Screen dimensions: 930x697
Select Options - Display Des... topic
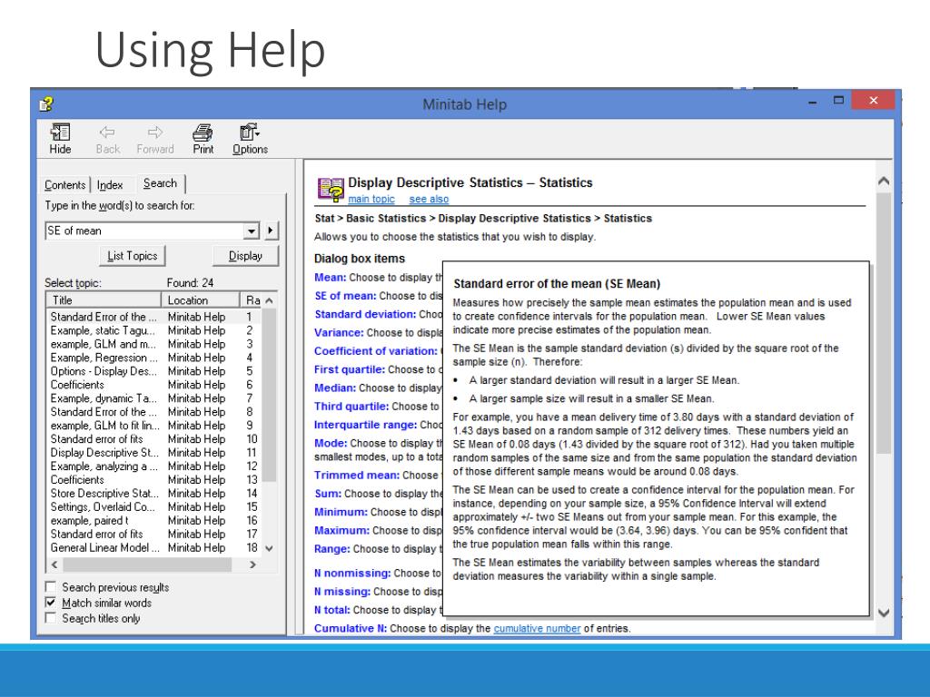[x=152, y=371]
